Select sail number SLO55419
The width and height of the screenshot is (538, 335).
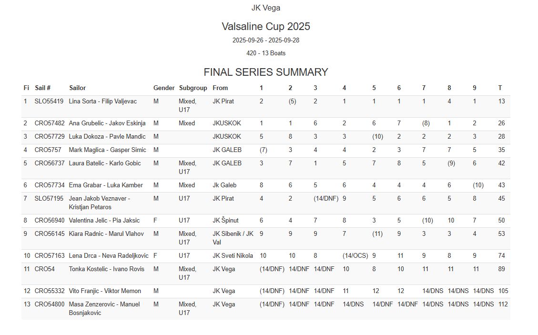pos(49,101)
